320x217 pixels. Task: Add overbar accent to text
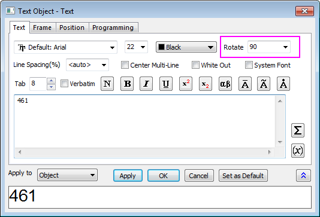click(x=245, y=84)
